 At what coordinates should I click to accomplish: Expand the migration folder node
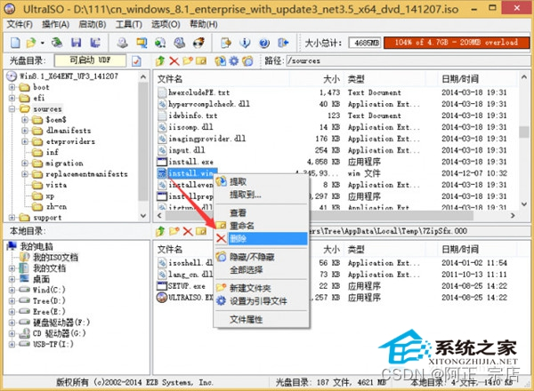[25, 164]
